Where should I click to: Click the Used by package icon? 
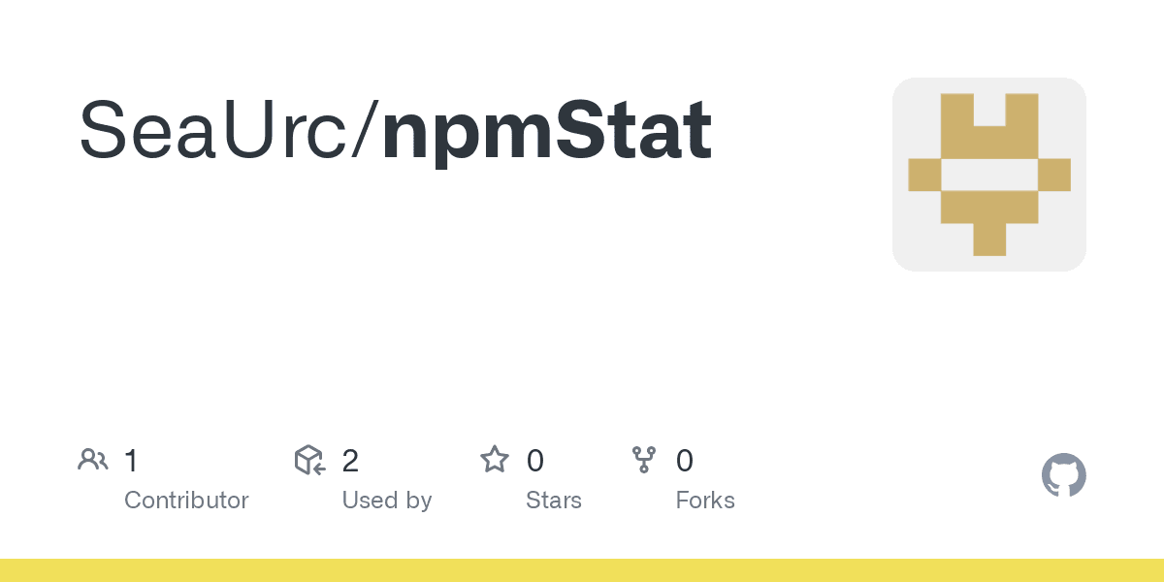tap(309, 460)
